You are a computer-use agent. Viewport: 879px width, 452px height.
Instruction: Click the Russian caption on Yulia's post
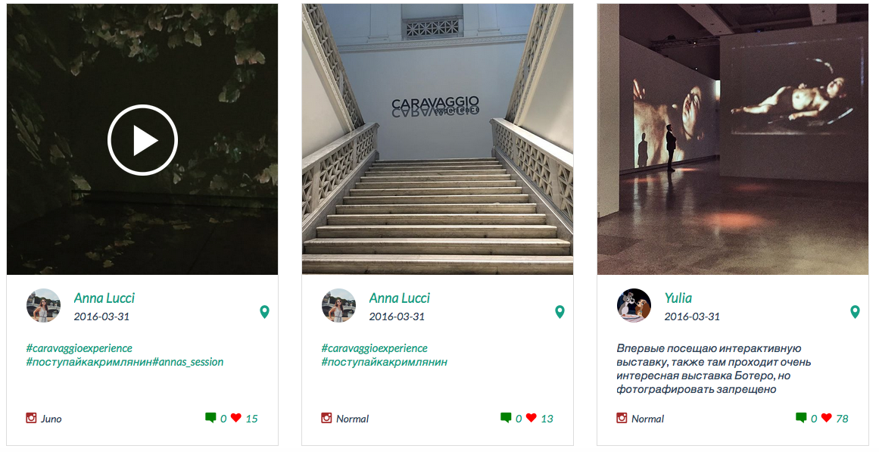pyautogui.click(x=709, y=369)
